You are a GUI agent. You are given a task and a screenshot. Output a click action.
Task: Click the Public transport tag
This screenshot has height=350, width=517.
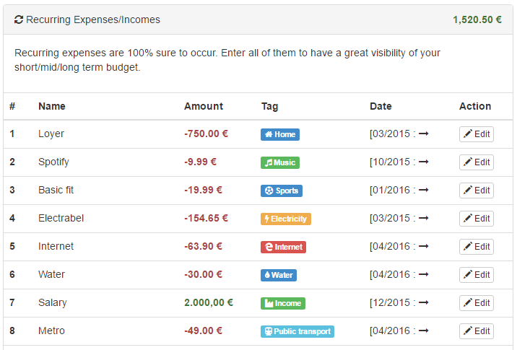297,331
